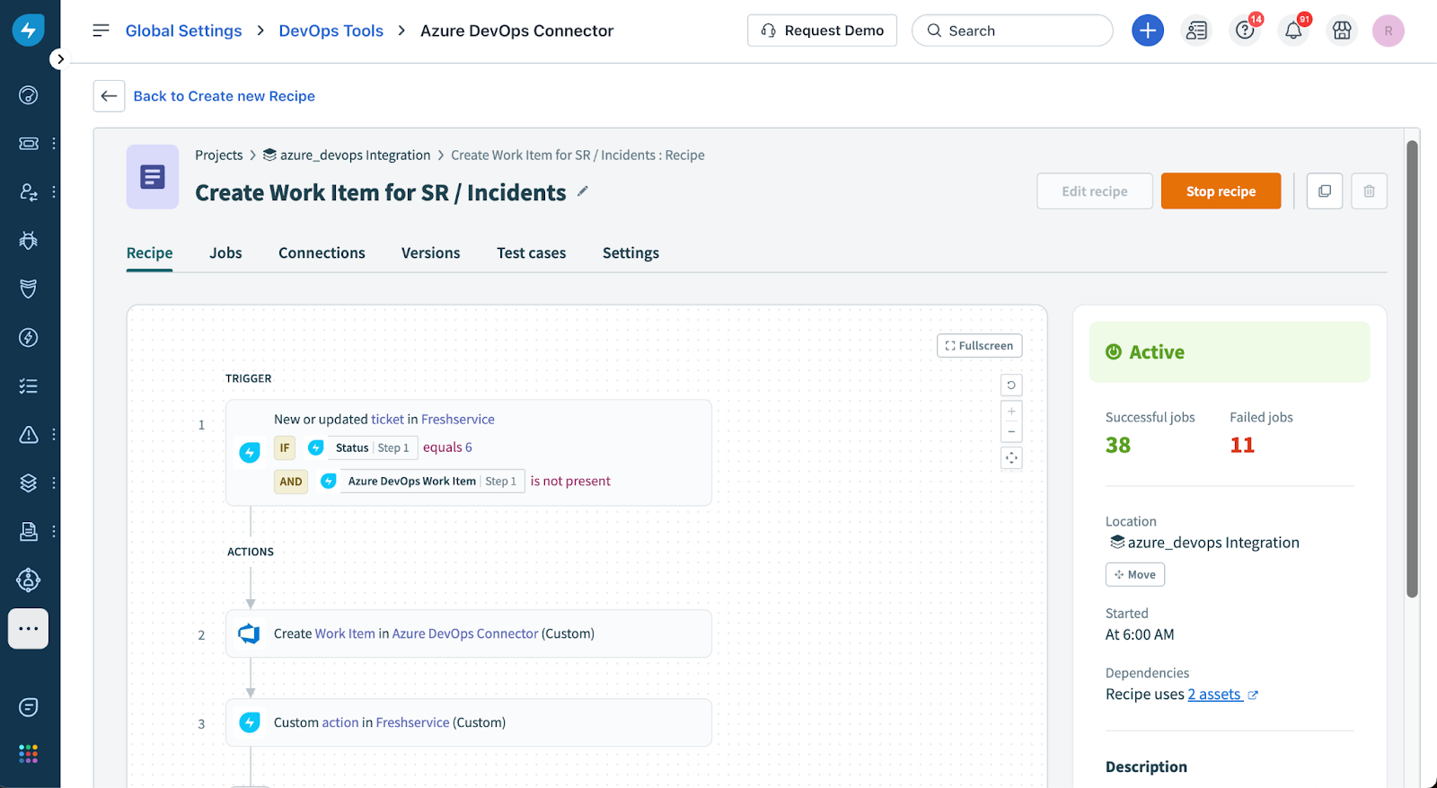Click the delete trash icon

click(1370, 191)
